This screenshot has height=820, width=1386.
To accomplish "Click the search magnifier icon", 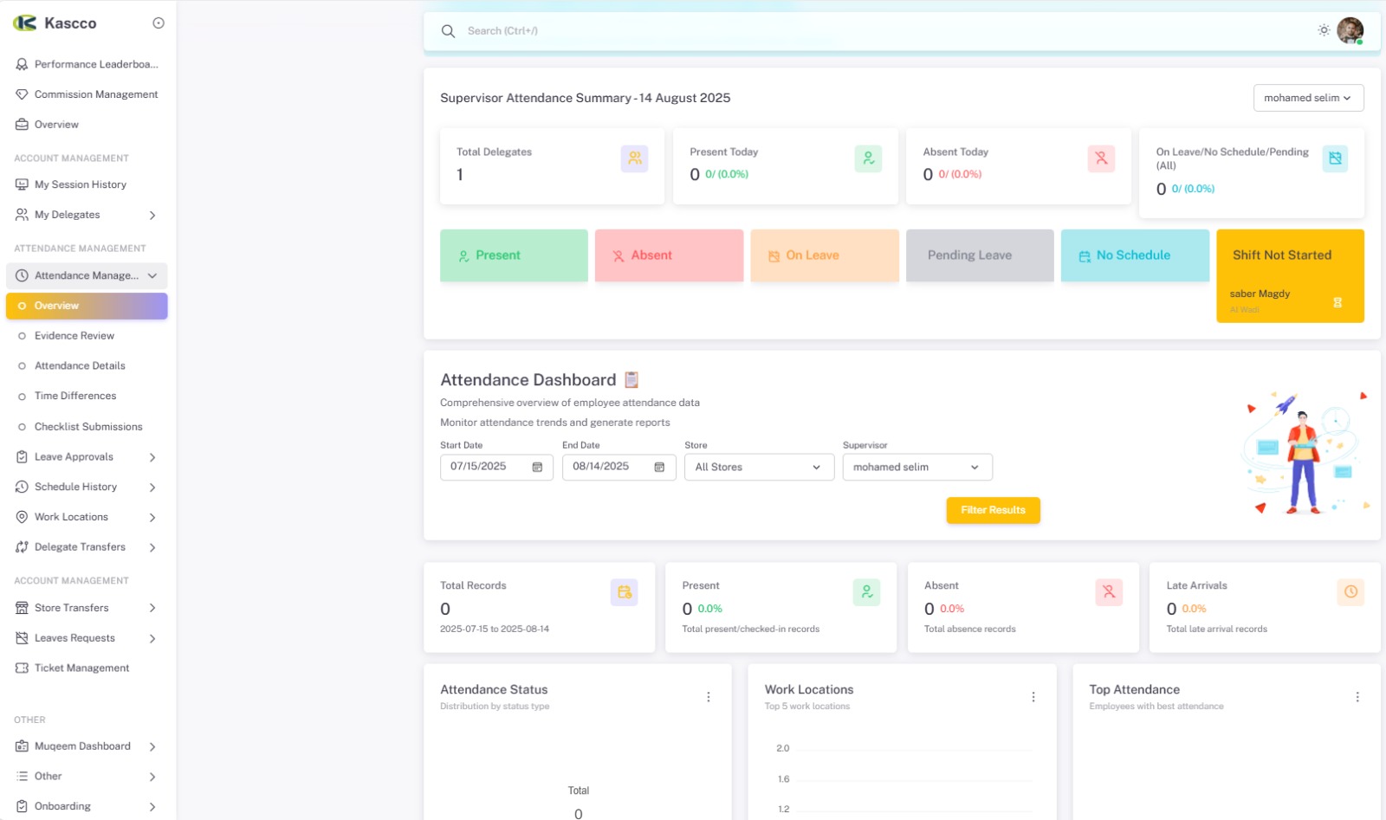I will (448, 31).
